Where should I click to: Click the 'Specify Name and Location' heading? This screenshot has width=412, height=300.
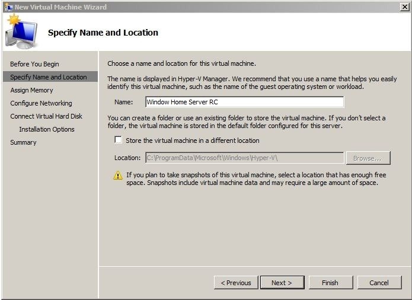[x=103, y=33]
